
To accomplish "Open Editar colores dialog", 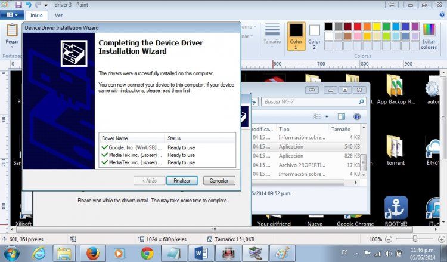I will point(429,36).
